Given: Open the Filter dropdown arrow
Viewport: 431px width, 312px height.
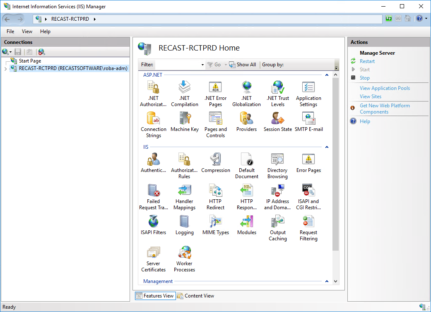Looking at the screenshot, I should click(202, 65).
